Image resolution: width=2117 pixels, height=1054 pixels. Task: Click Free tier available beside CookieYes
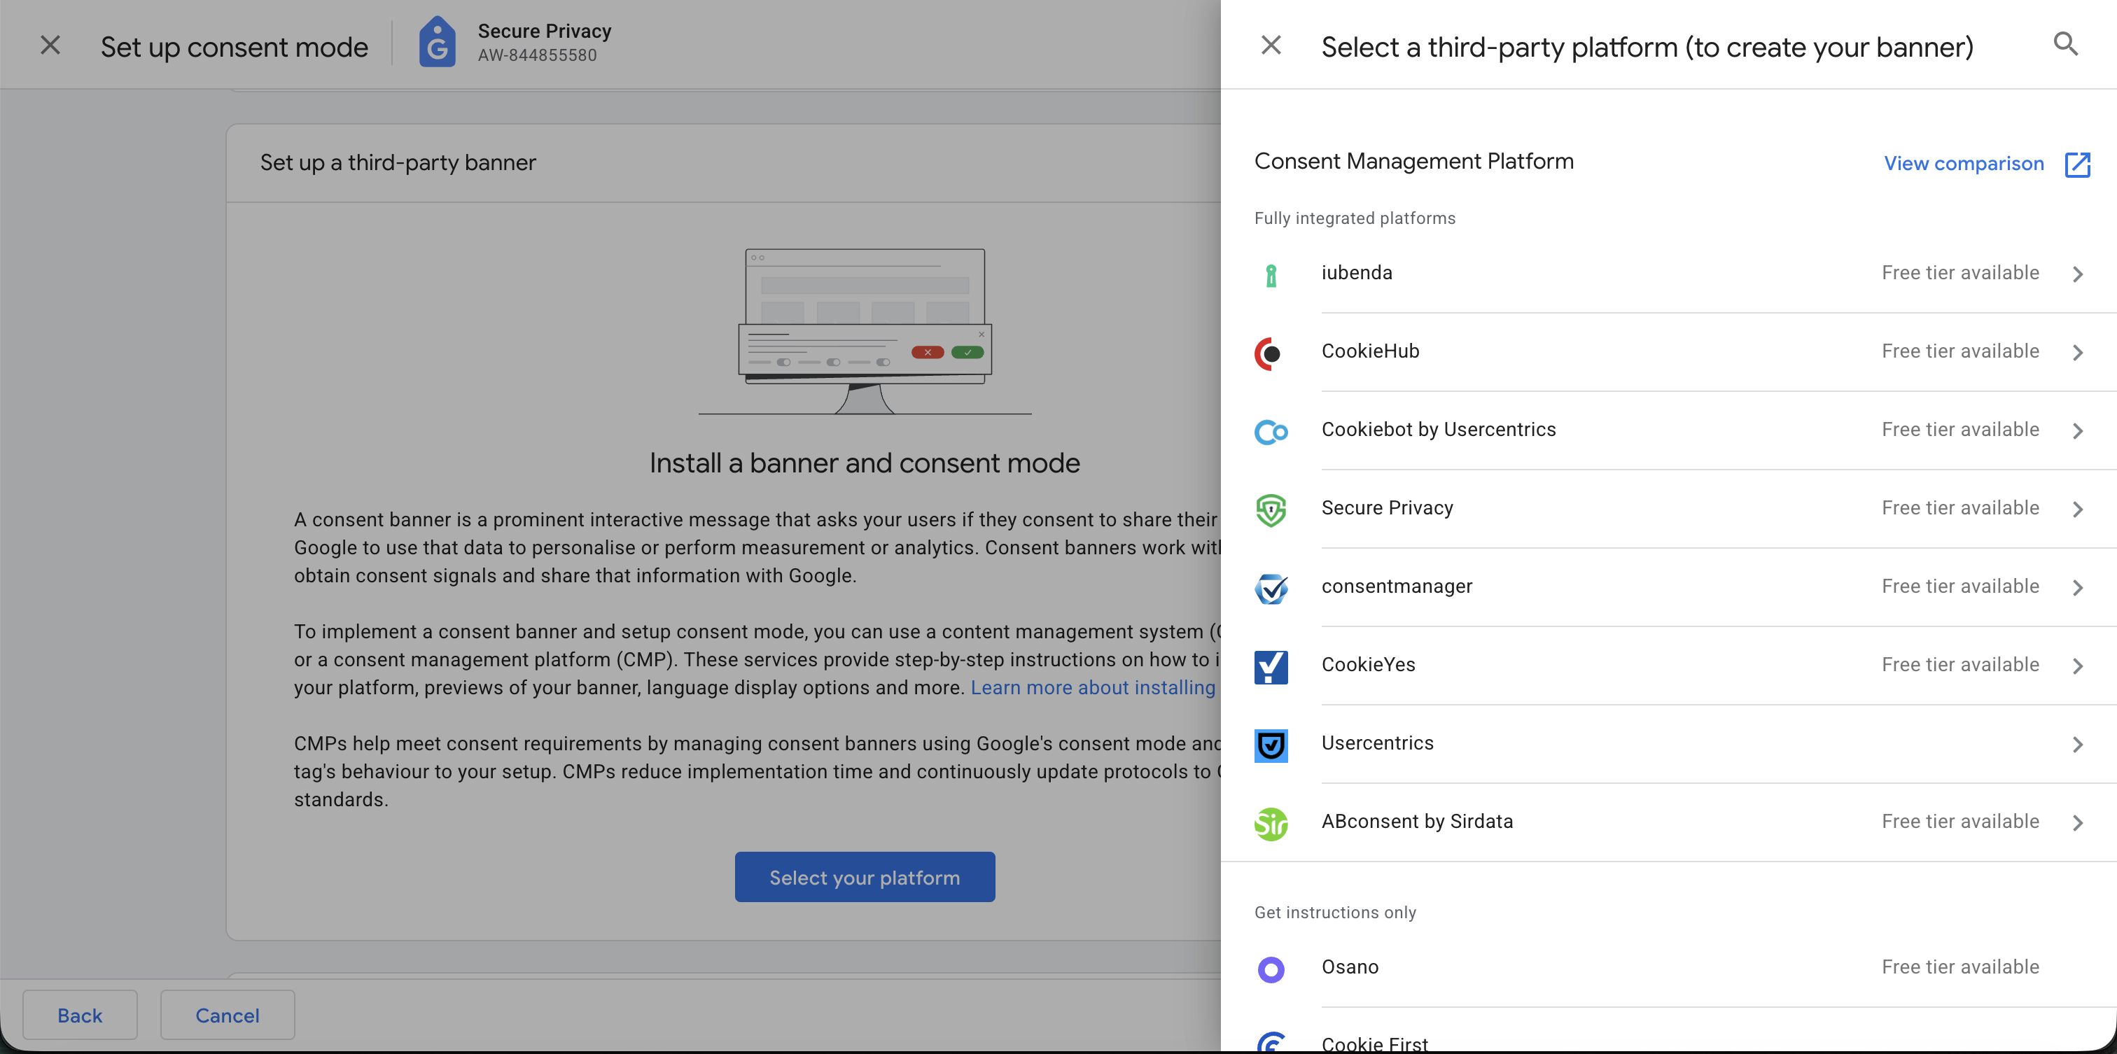[x=1960, y=666]
